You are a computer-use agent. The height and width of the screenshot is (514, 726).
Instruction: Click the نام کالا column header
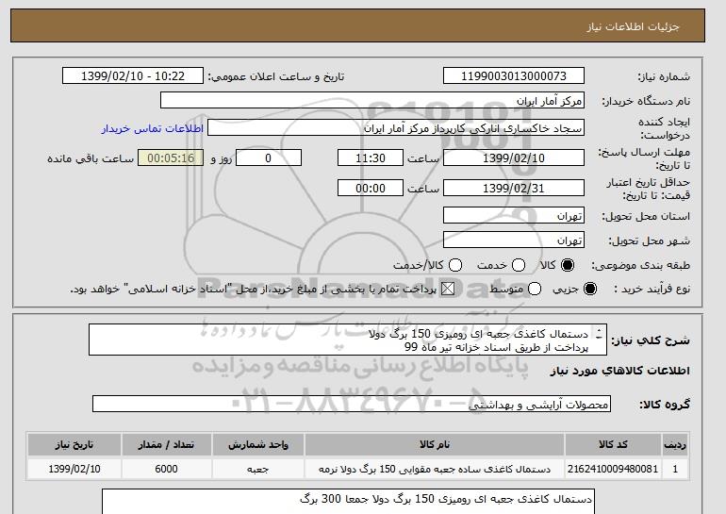[435, 444]
